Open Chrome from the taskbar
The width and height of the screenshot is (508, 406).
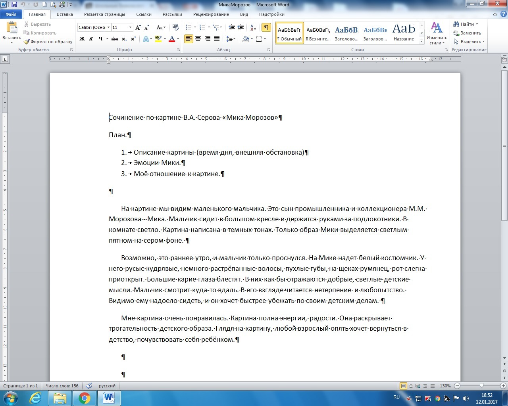click(84, 398)
